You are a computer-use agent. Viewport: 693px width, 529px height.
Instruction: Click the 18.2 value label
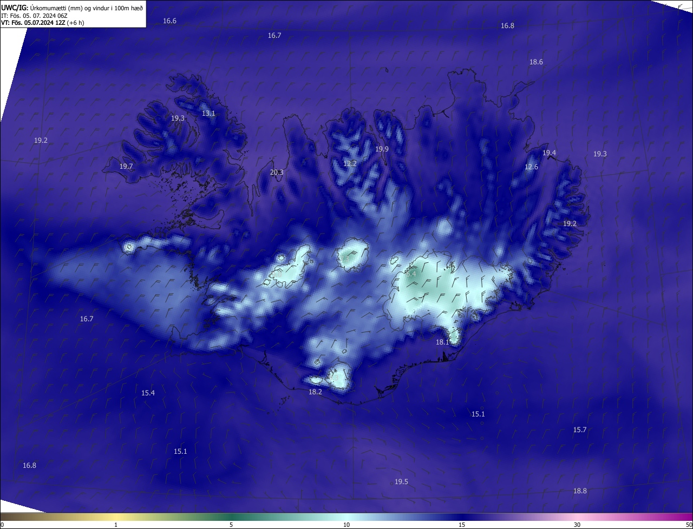(x=316, y=392)
